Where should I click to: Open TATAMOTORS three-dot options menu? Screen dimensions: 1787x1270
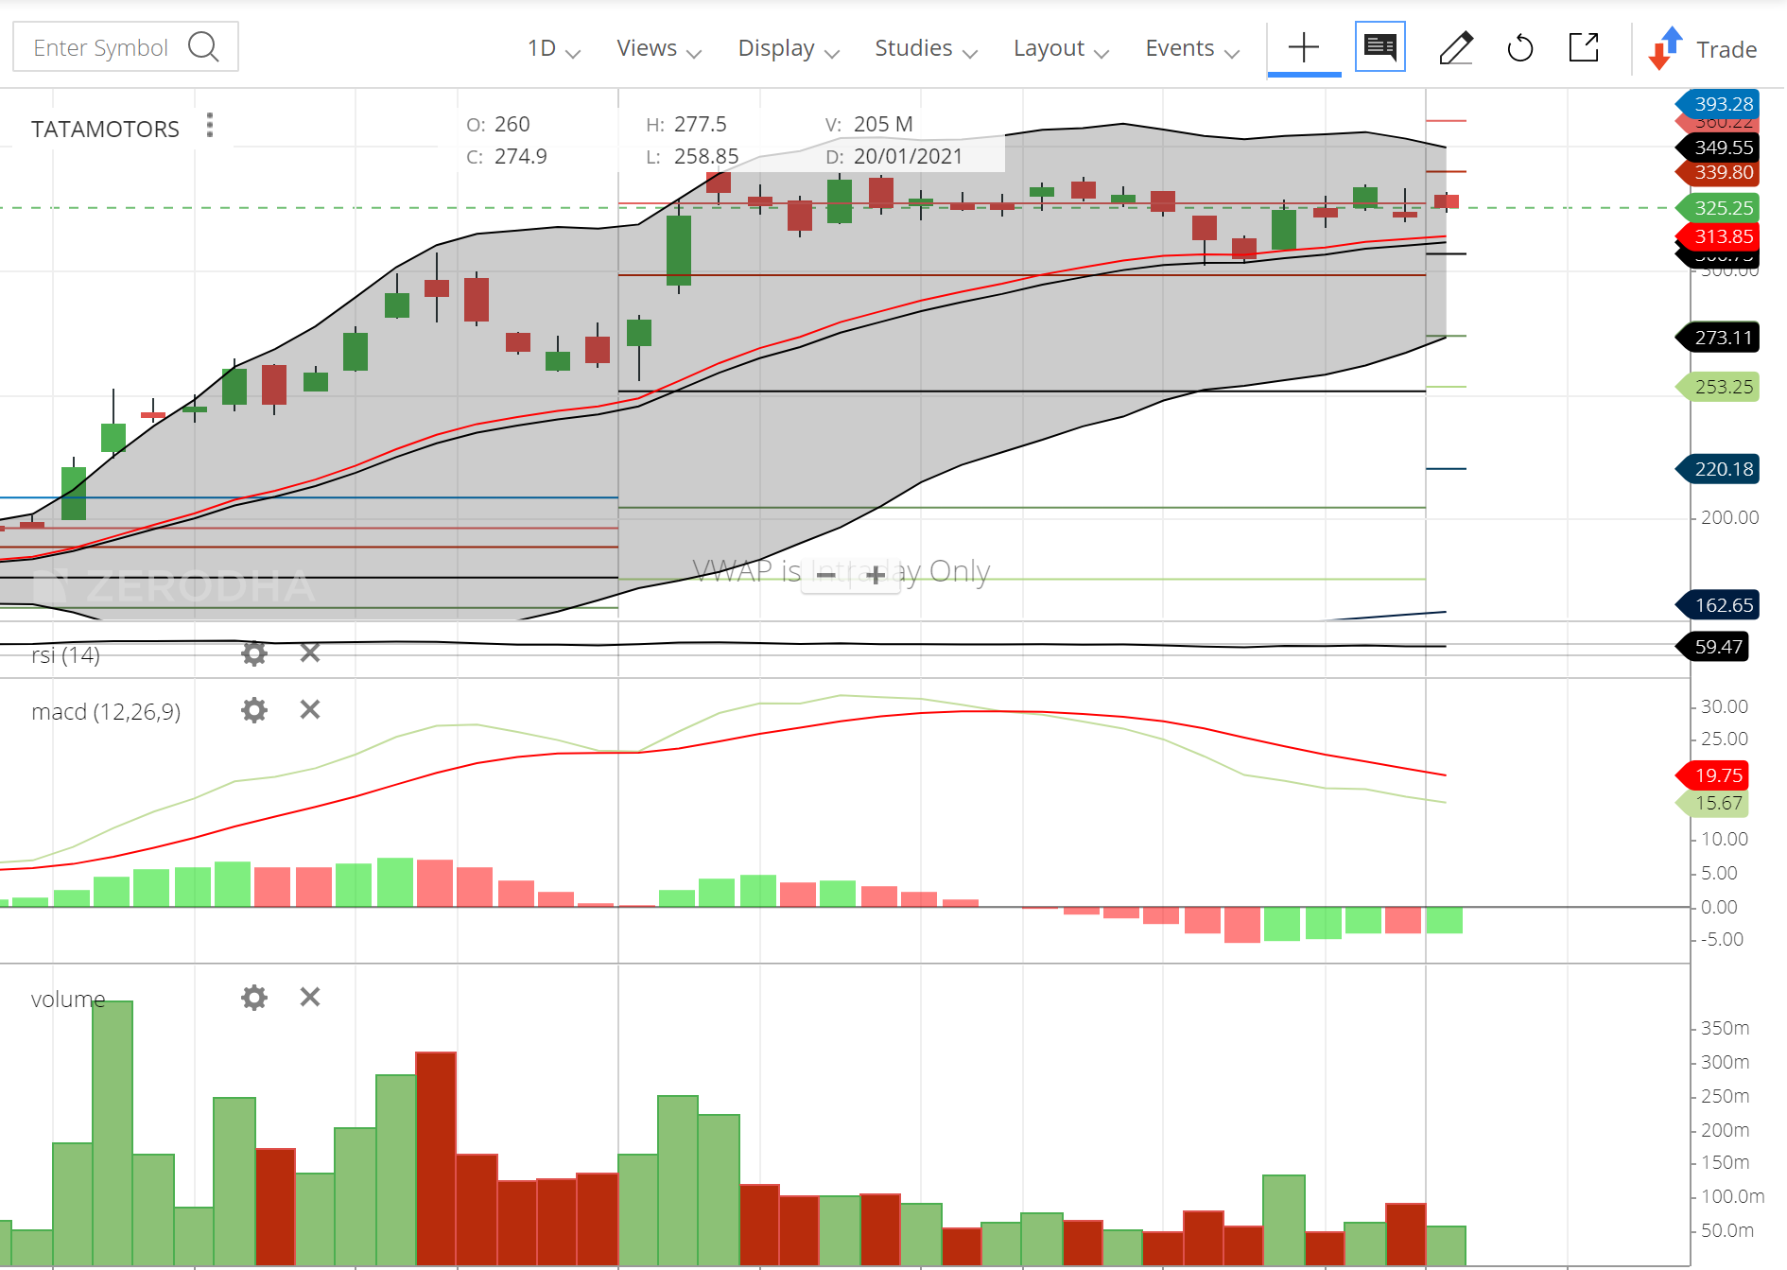click(210, 125)
